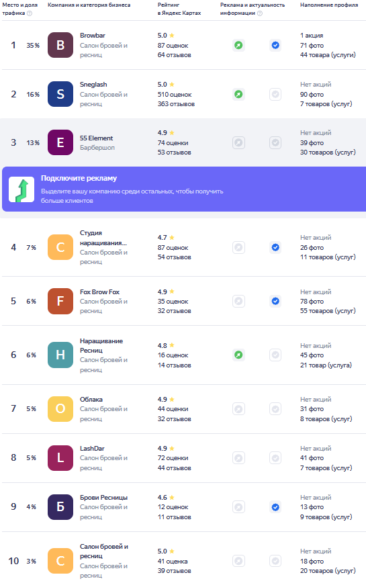Image resolution: width=366 pixels, height=581 pixels.
Task: Click the blue verified checkmark for Browbar
Action: [275, 45]
